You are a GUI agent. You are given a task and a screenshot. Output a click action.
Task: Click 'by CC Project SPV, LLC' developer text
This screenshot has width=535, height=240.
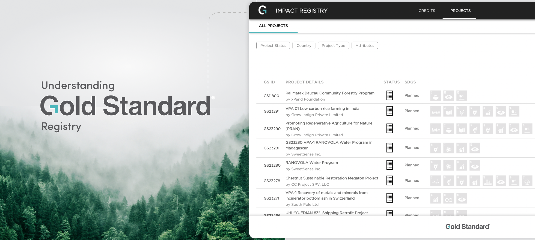[x=307, y=184]
